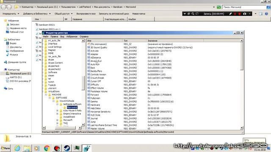
Task: Select the HUD Style registry value
Action: [x=95, y=115]
